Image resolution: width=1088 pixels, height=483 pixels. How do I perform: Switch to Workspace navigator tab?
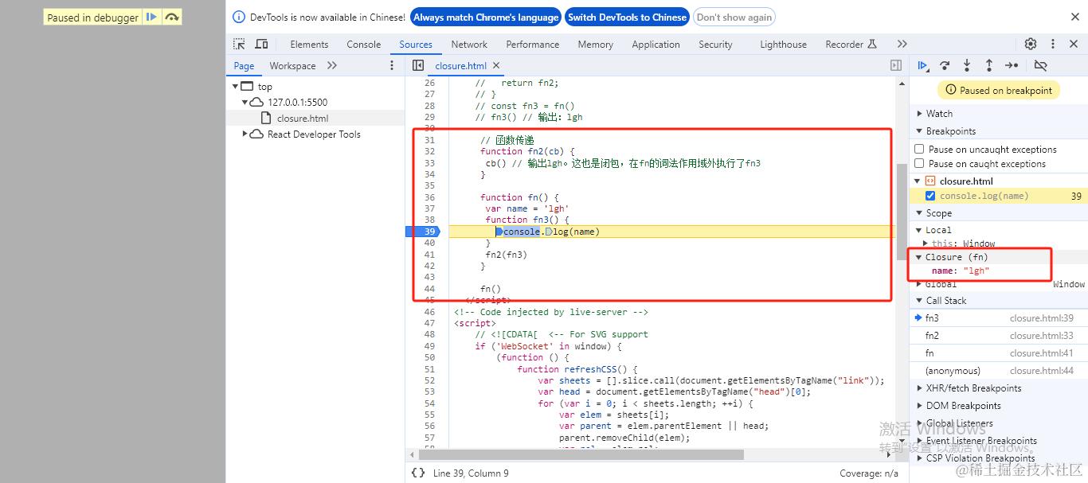tap(292, 65)
